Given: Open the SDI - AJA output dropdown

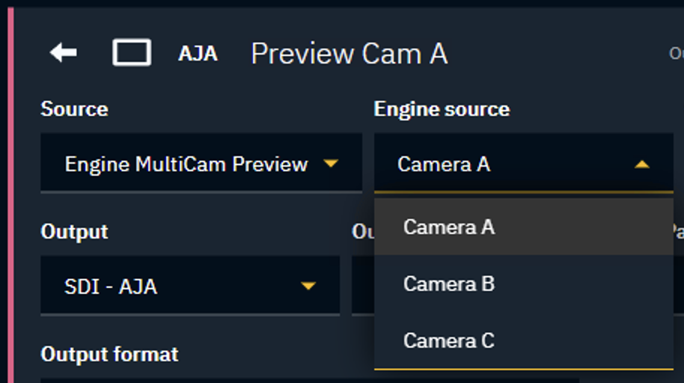Looking at the screenshot, I should point(180,286).
